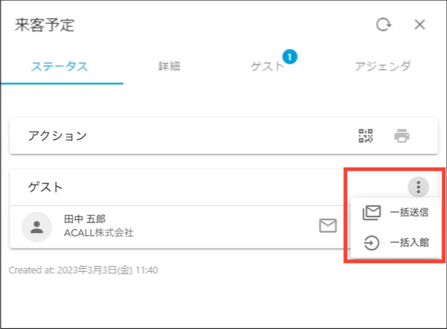Select 一括入館 from the menu
The width and height of the screenshot is (447, 329).
click(396, 243)
